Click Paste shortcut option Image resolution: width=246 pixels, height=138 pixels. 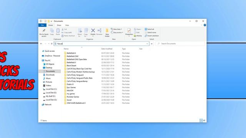tap(68, 36)
